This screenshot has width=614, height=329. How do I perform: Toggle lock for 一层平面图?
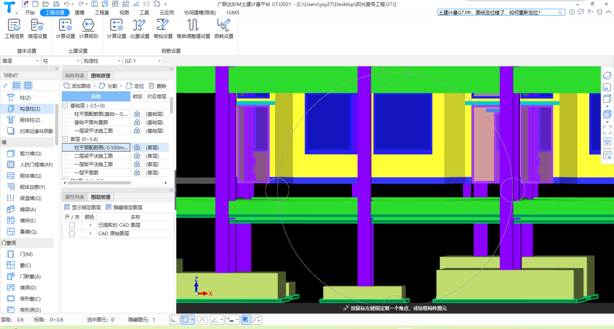[x=137, y=172]
